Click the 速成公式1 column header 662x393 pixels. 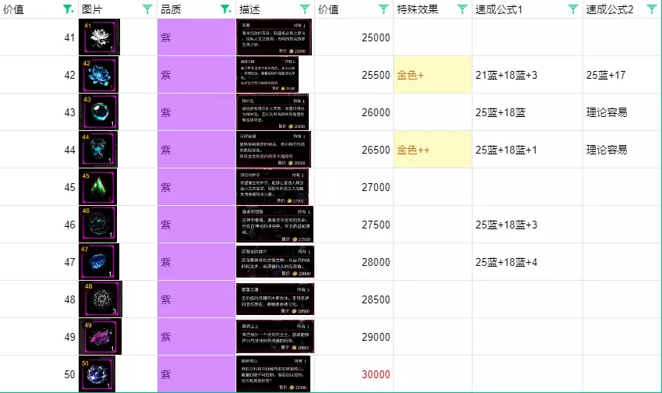pyautogui.click(x=527, y=9)
